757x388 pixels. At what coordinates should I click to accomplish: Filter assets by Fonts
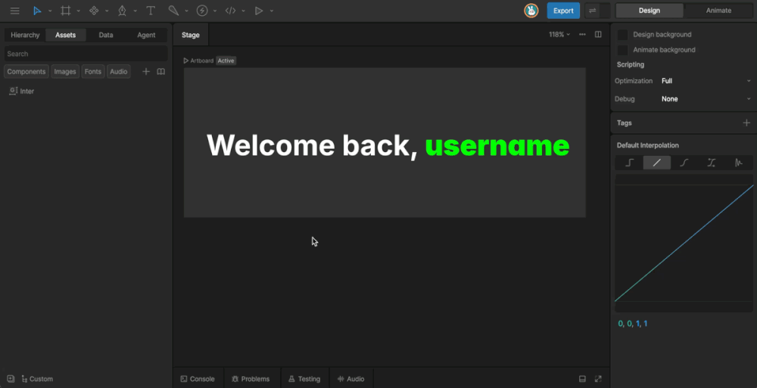[x=92, y=71]
